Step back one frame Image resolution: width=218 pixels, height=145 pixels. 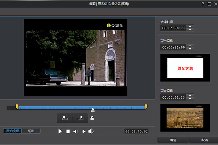click(x=75, y=131)
